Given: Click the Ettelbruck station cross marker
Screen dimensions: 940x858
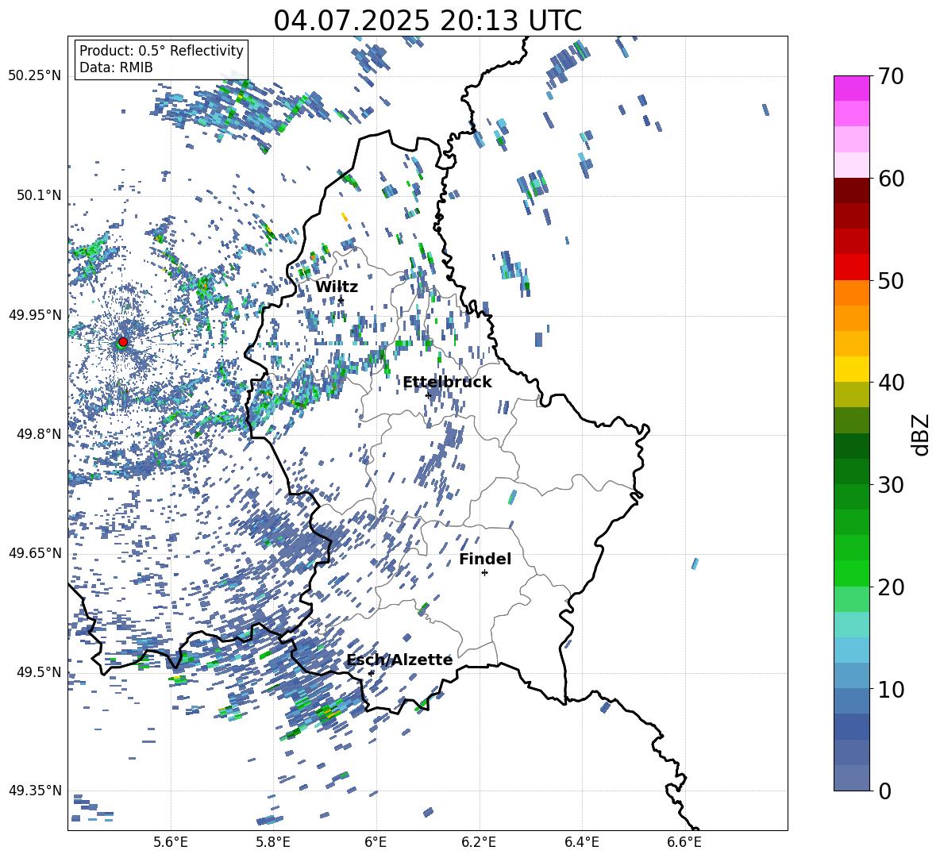Looking at the screenshot, I should (x=428, y=395).
